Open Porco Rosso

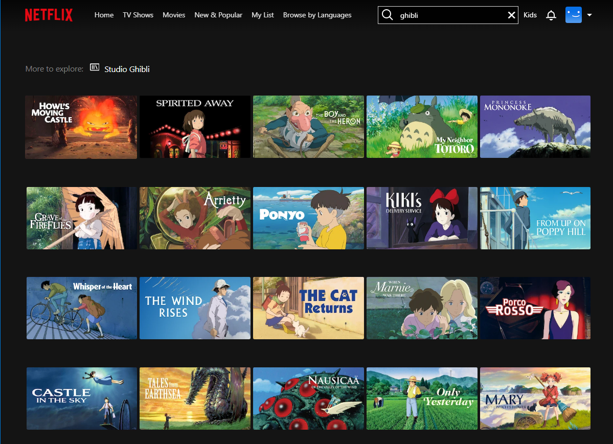[x=535, y=308]
